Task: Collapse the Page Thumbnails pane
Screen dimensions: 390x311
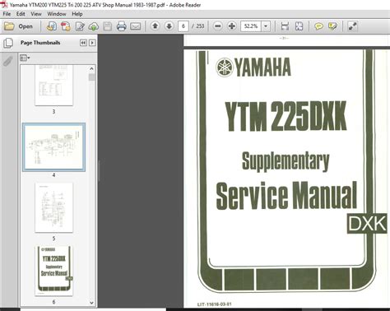Action: (83, 43)
